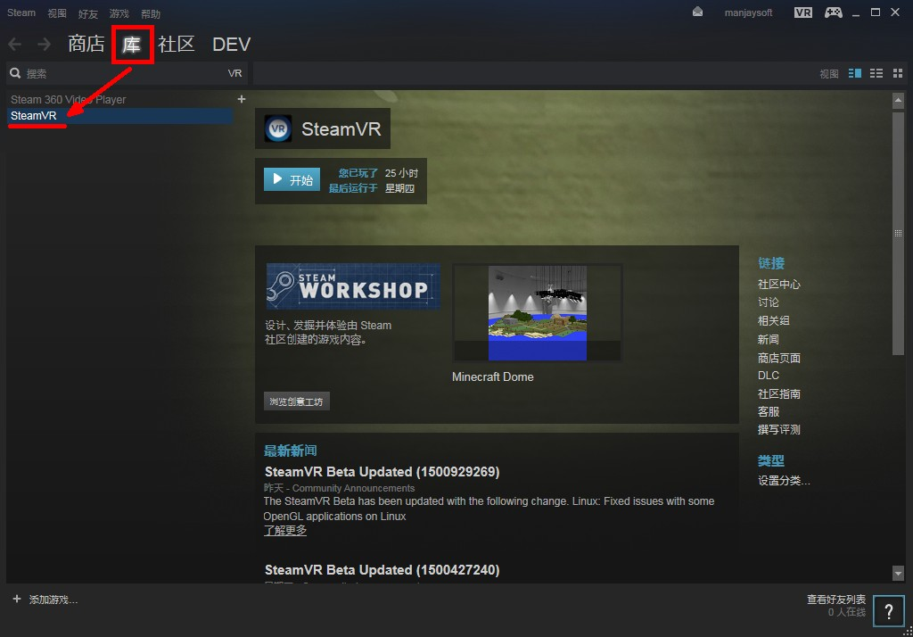913x637 pixels.
Task: Open the Minecraft Dome workshop thumbnail
Action: (x=538, y=313)
